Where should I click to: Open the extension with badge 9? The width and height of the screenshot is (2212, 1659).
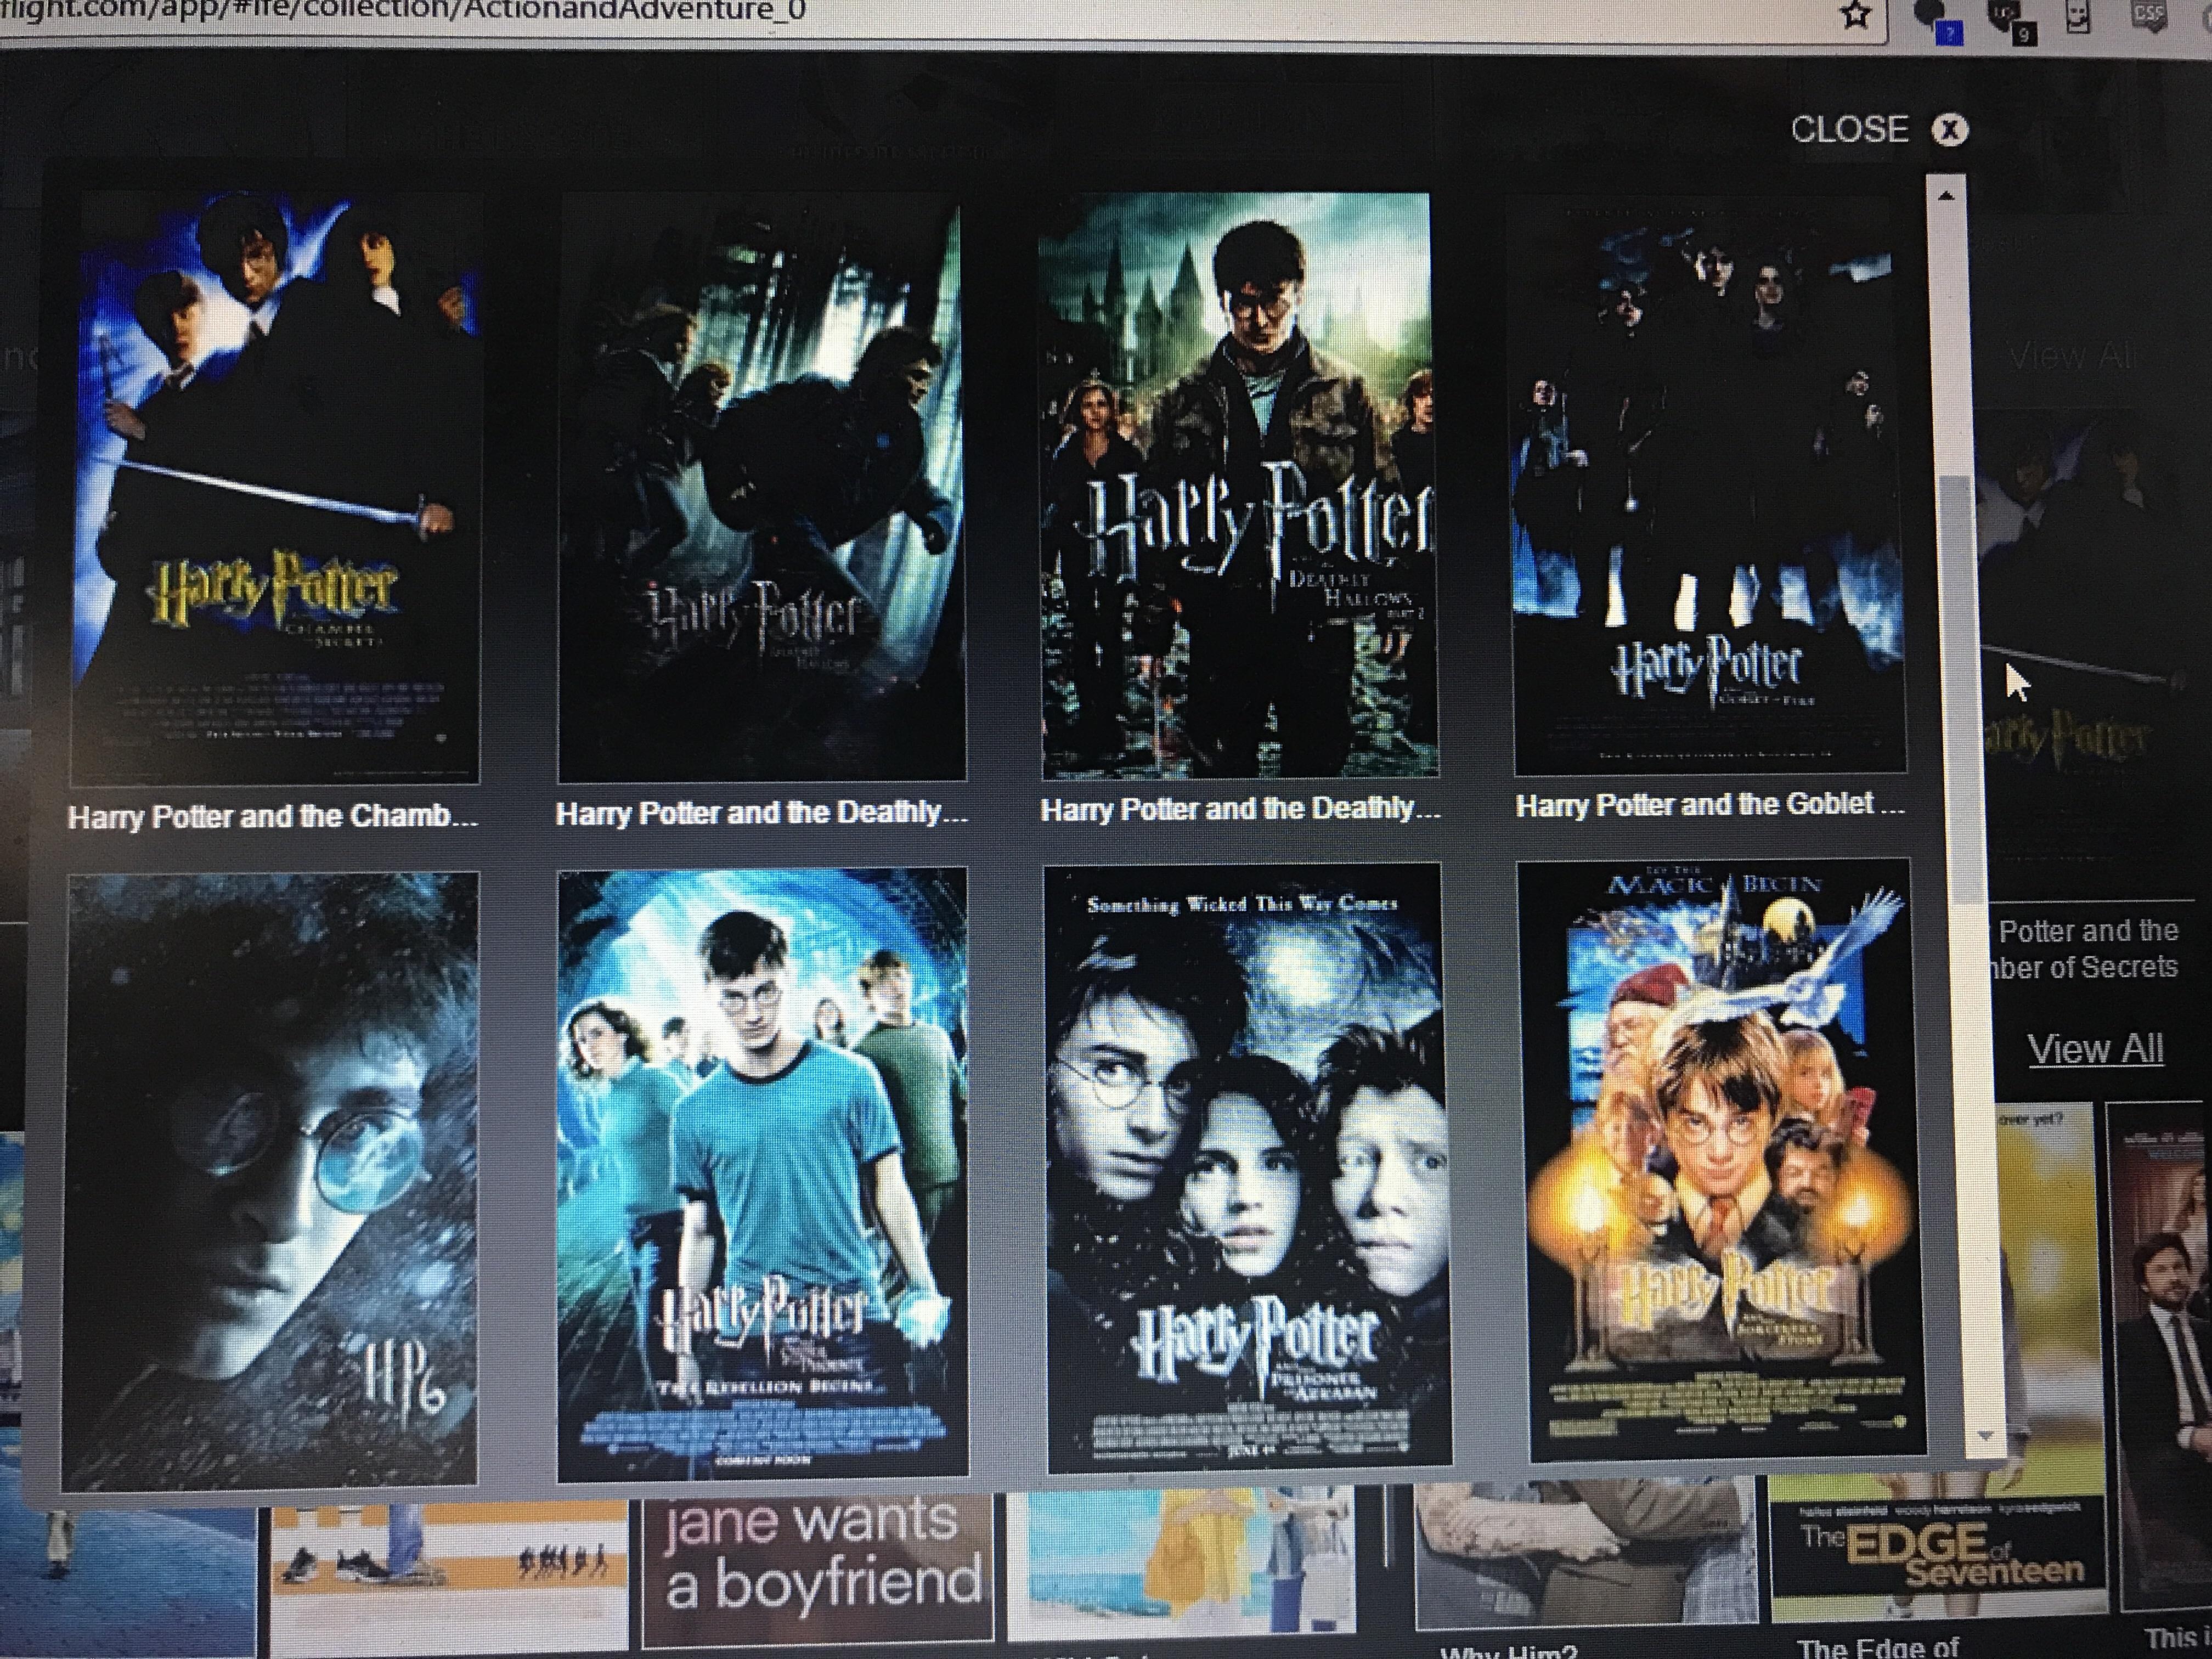(x=2009, y=18)
